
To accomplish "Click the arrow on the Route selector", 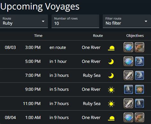I will pyautogui.click(x=43, y=21).
